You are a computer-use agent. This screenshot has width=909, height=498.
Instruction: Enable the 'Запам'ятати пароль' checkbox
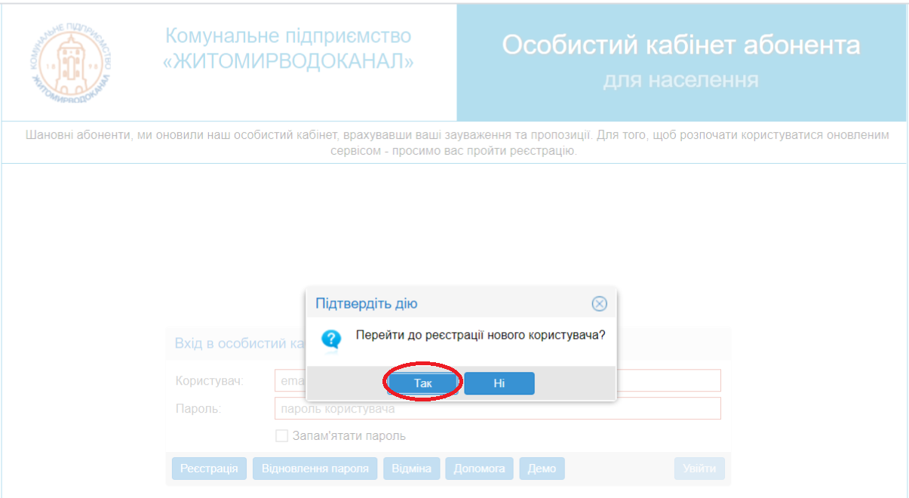click(282, 435)
